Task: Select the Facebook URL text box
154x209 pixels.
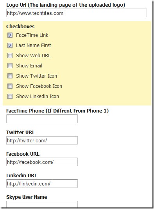Action: pyautogui.click(x=42, y=162)
